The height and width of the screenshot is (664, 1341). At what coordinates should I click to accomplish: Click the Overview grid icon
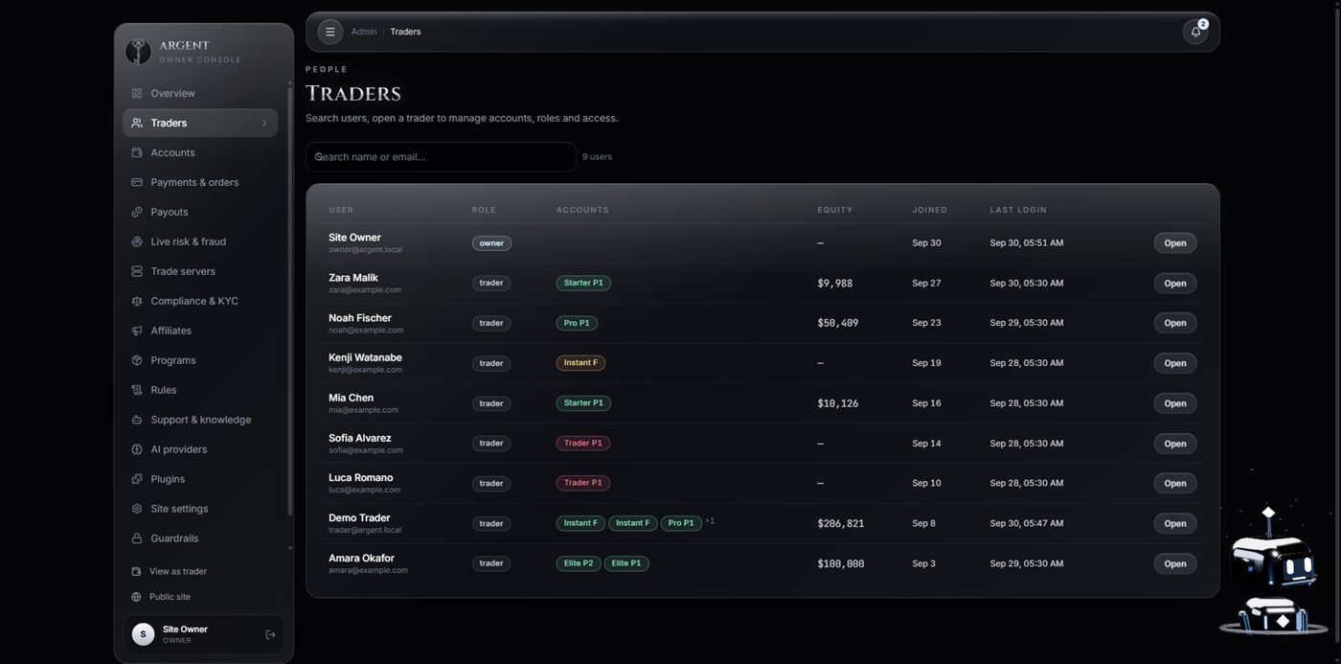pos(137,93)
